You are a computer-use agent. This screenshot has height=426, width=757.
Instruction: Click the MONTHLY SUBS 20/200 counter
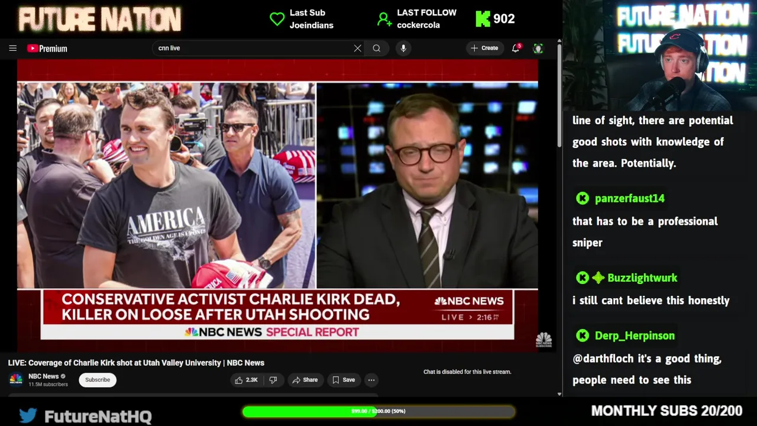click(x=667, y=411)
